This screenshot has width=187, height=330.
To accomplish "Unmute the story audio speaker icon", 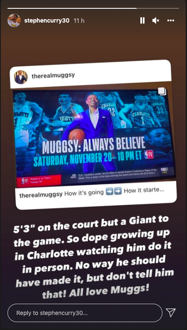I will 156,20.
